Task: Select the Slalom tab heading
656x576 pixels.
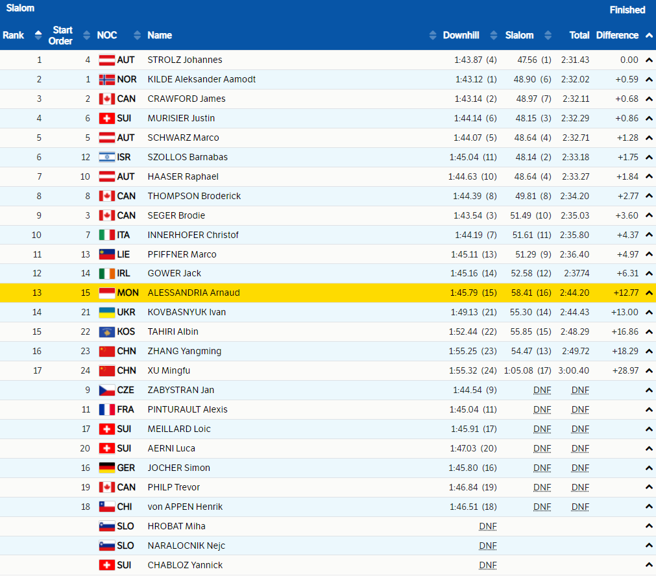Action: 20,8
